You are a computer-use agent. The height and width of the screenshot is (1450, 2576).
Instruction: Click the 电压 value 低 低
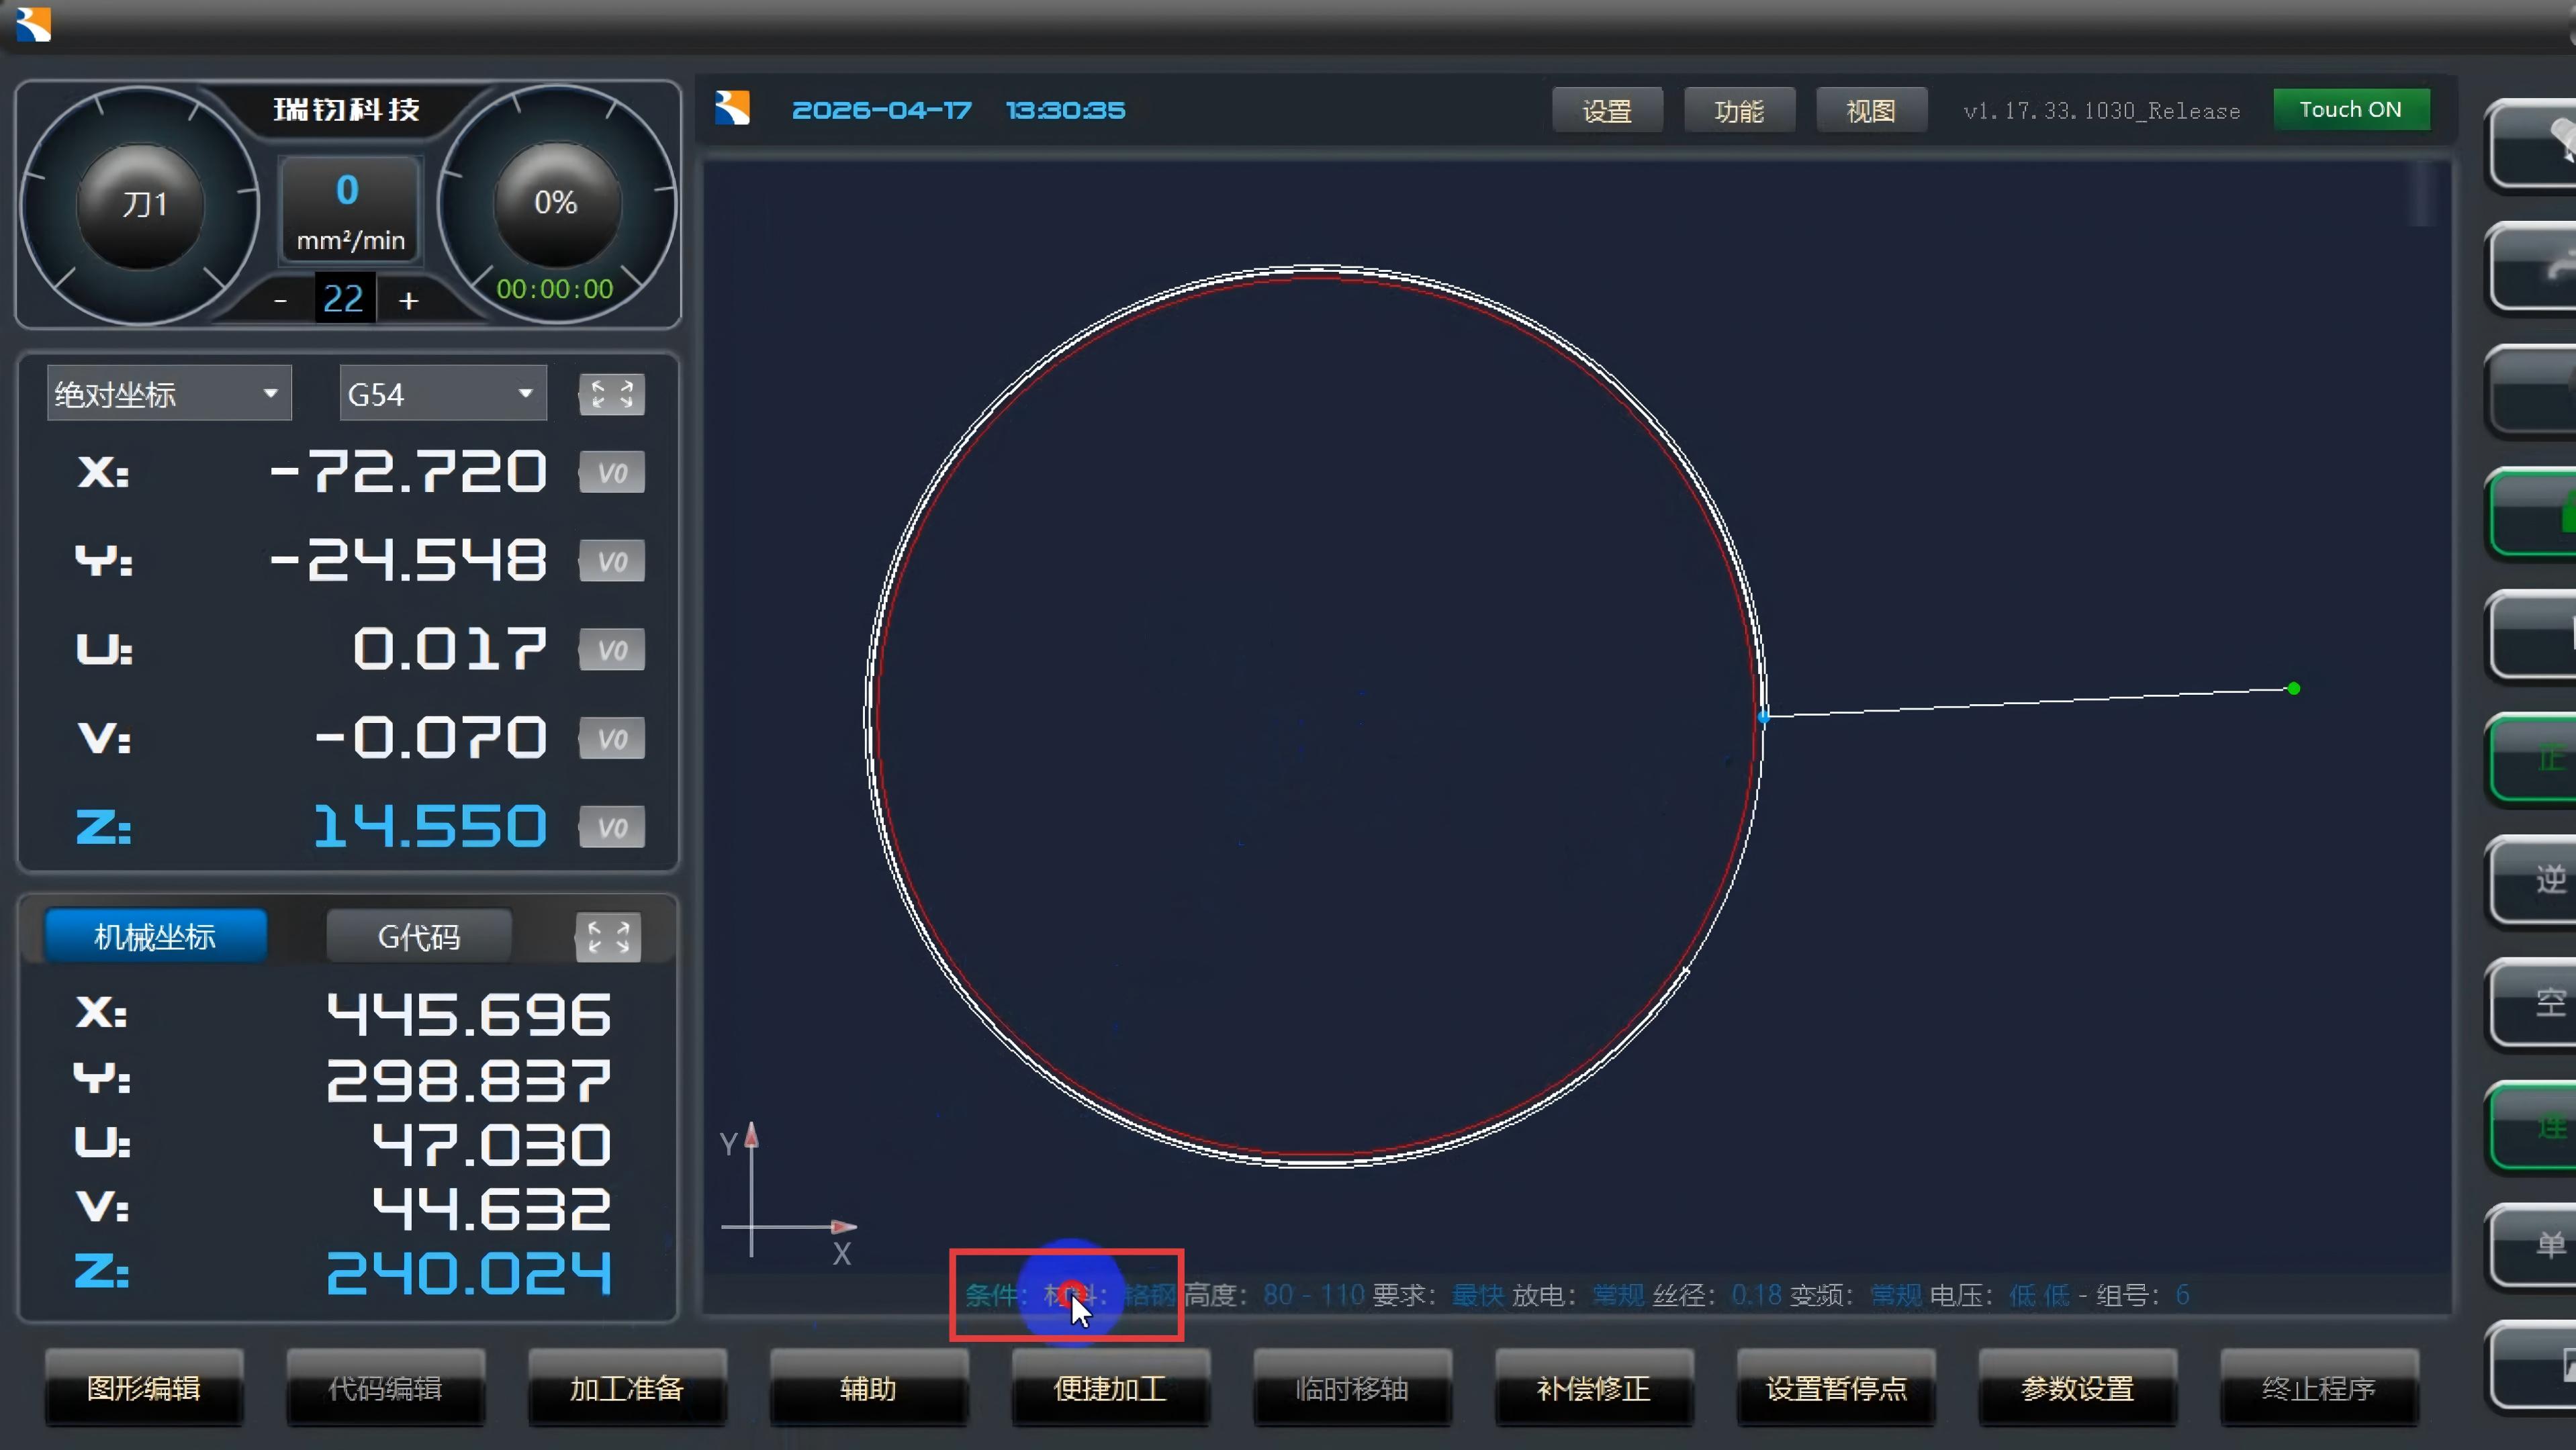[x=2039, y=1295]
